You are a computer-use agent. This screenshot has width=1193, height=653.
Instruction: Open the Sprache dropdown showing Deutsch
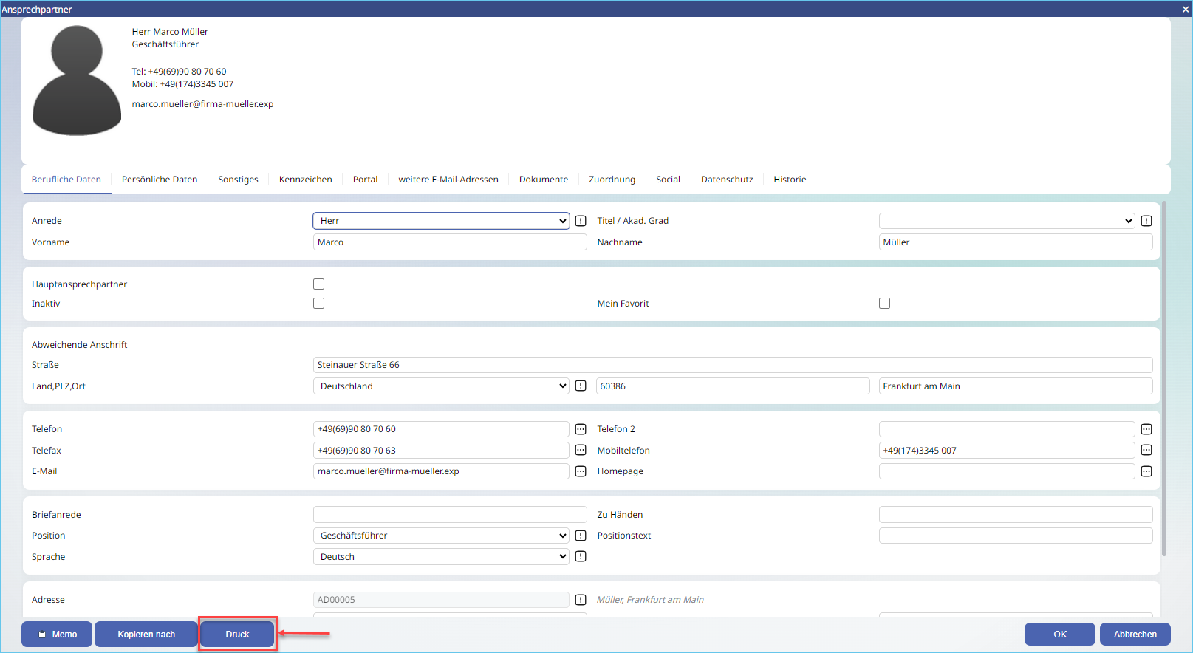coord(441,557)
